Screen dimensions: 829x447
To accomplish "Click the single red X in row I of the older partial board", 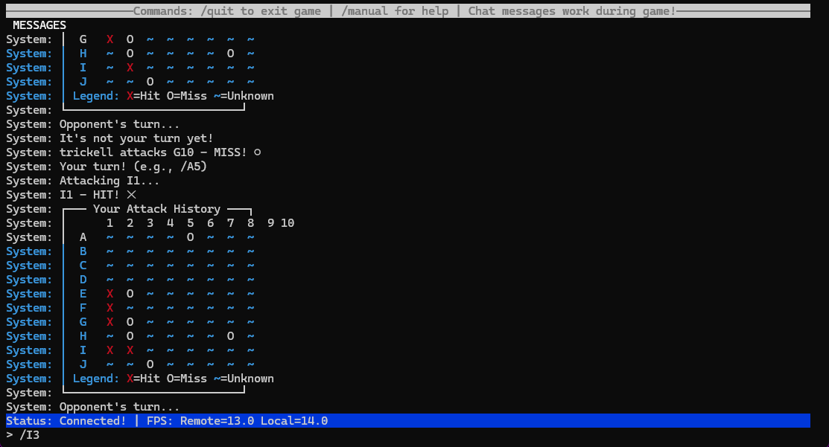I will (130, 68).
